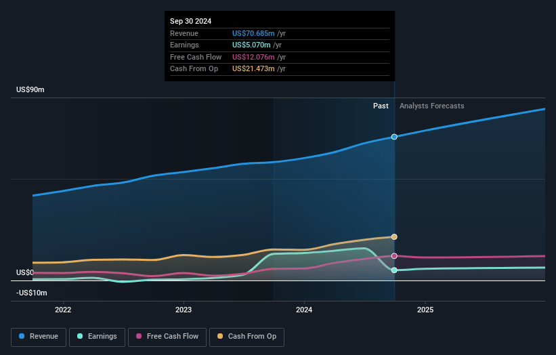Toggle the Cash From Op legend button

(x=247, y=337)
